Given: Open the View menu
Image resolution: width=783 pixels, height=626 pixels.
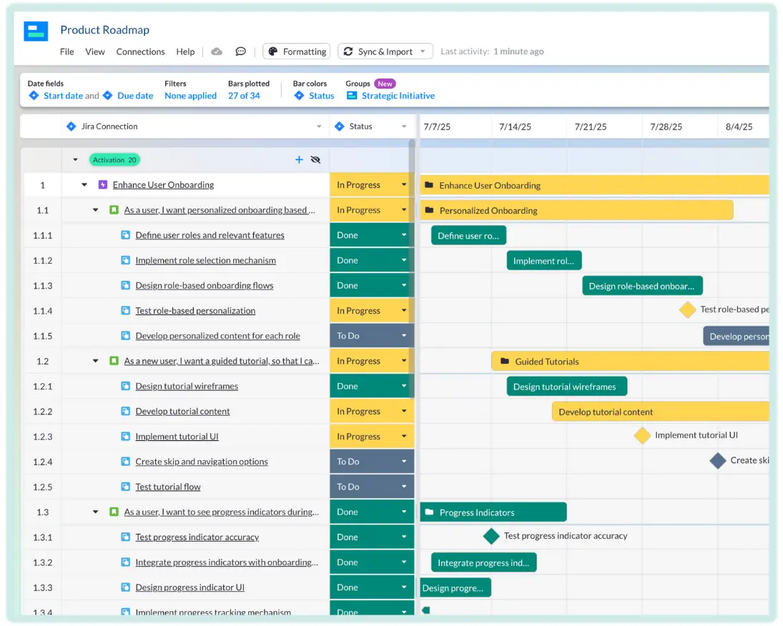Looking at the screenshot, I should coord(95,51).
